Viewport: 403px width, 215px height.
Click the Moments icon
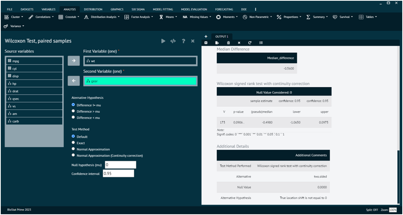(x=218, y=17)
